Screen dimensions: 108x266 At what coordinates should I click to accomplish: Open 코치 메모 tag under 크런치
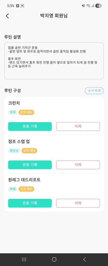tap(26, 112)
